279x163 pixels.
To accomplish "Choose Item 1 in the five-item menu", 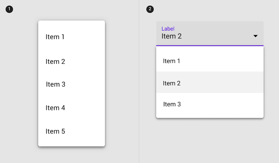I will pyautogui.click(x=55, y=37).
